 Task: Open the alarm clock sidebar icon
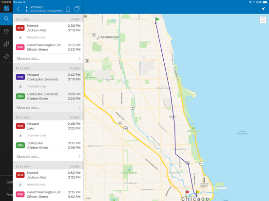[x=6, y=32]
